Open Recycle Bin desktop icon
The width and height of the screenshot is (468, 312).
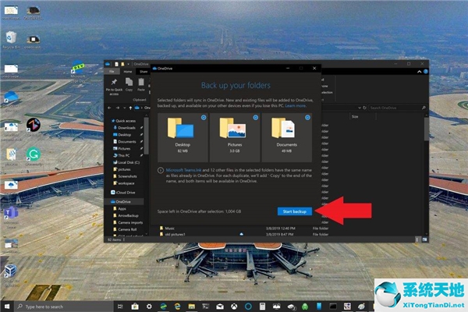coord(12,41)
